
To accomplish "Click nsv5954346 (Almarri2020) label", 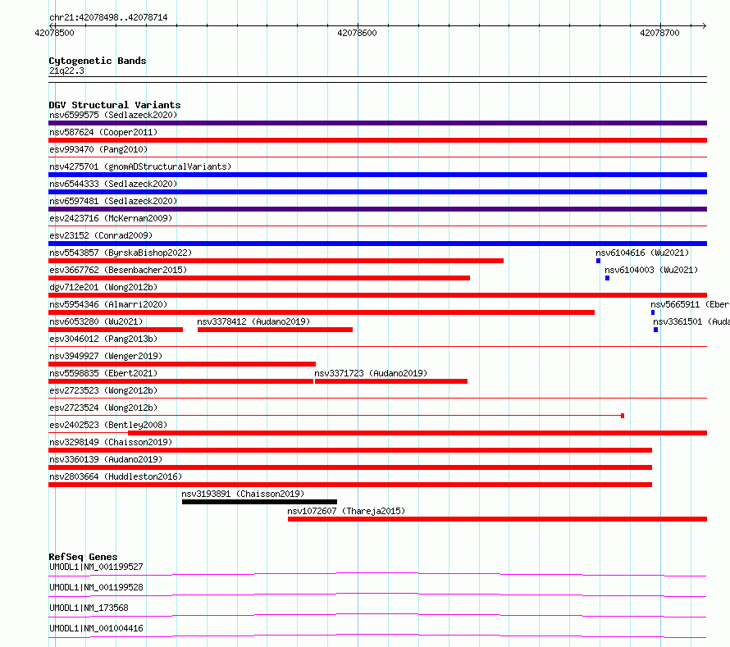I will (108, 304).
